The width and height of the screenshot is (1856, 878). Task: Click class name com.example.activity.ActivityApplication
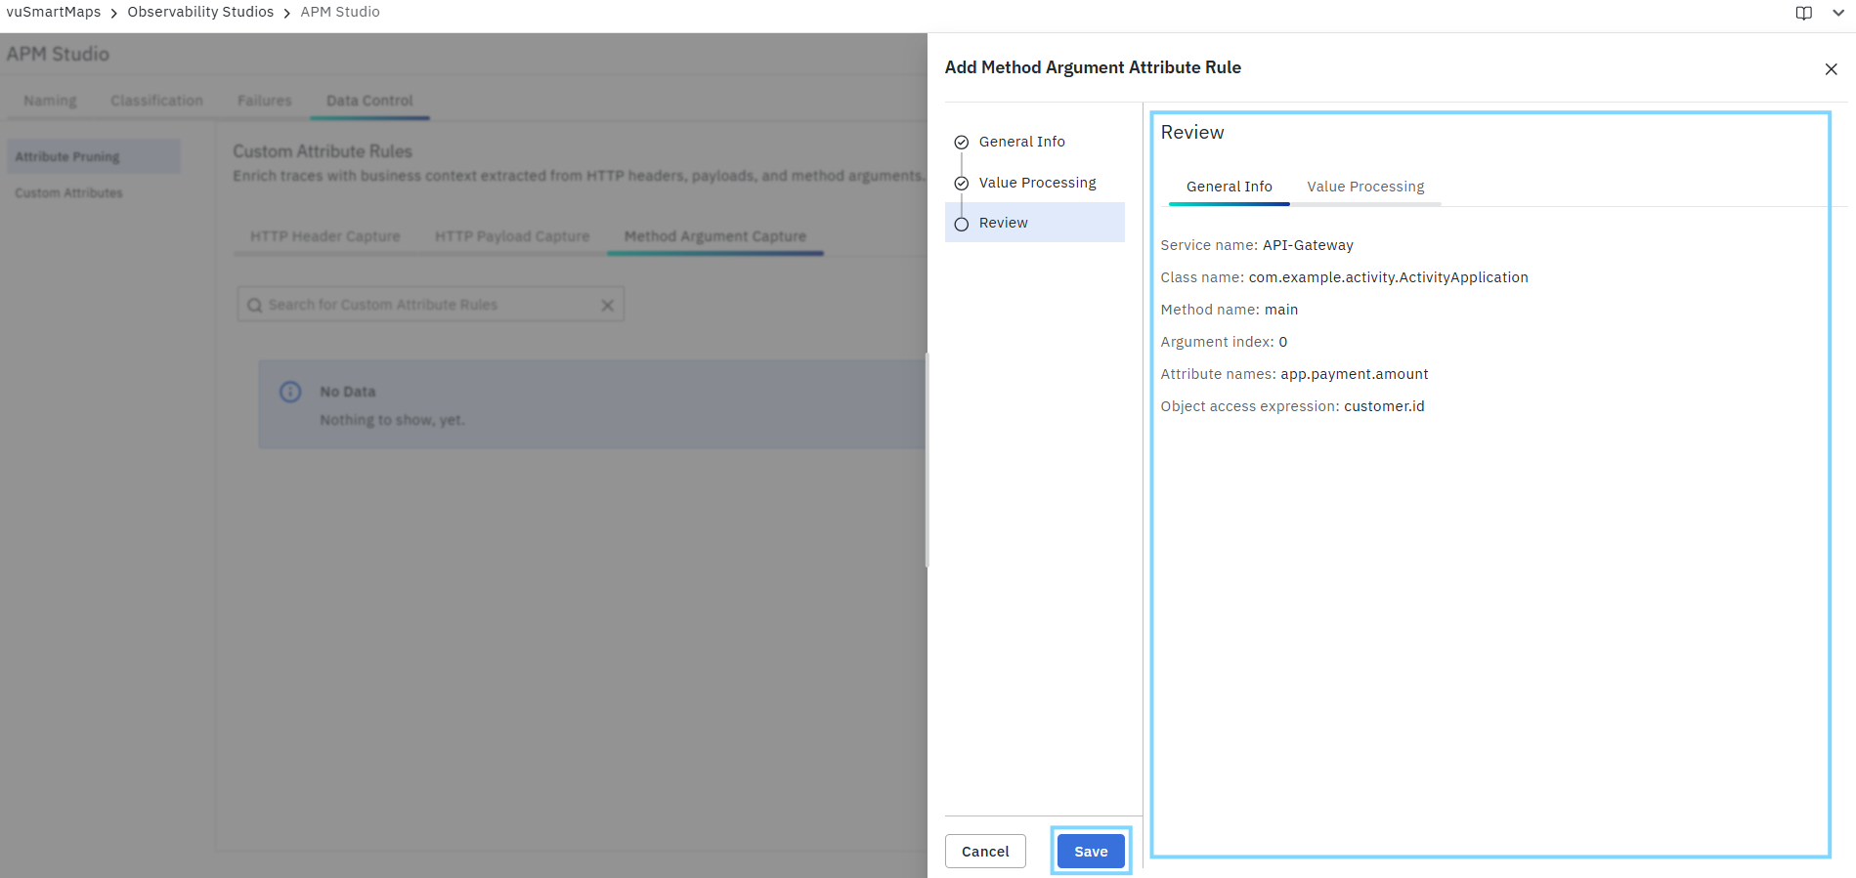tap(1388, 277)
